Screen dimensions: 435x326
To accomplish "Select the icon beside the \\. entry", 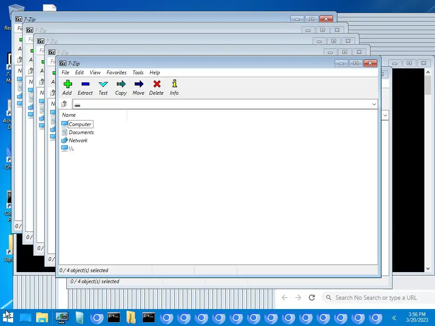I will click(65, 148).
